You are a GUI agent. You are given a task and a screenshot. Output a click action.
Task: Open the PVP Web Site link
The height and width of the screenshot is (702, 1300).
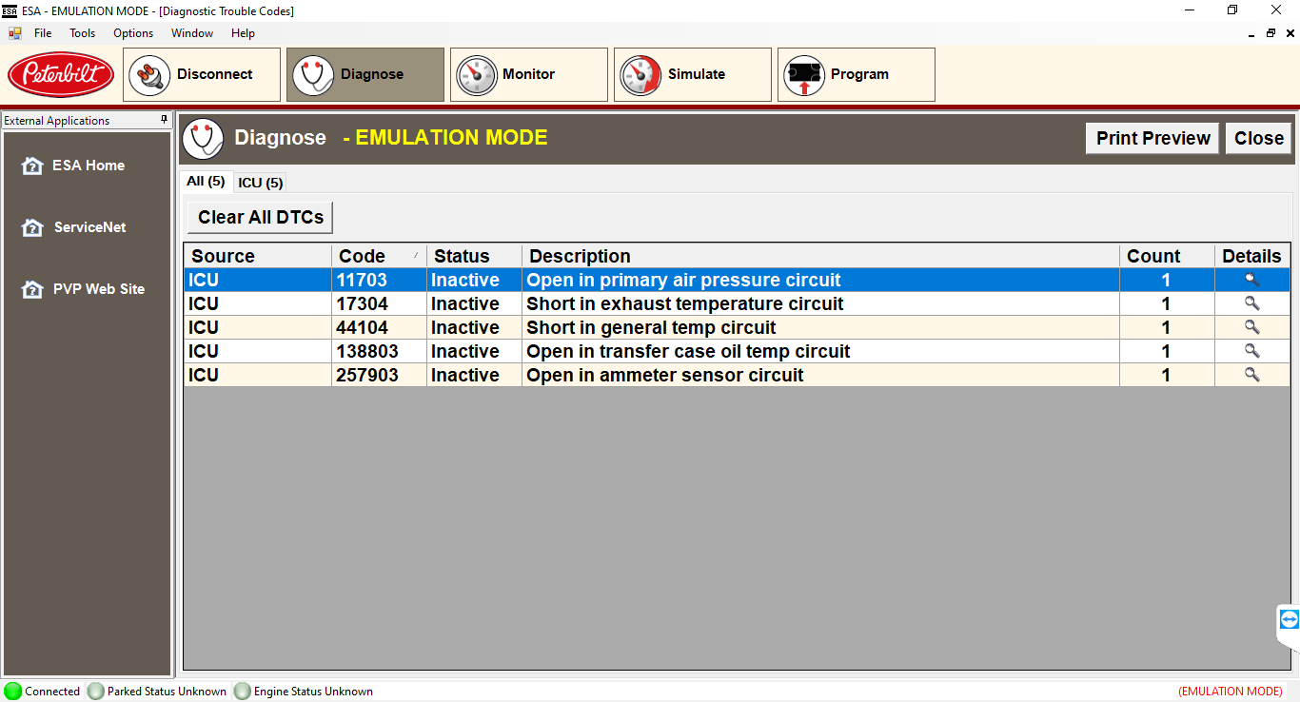98,289
